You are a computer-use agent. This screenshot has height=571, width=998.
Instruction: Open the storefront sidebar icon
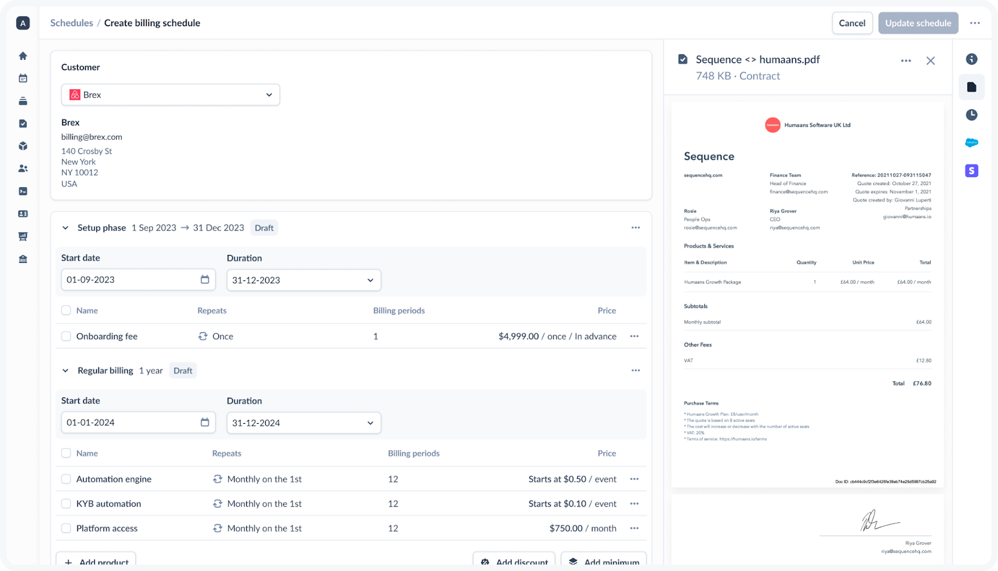click(x=23, y=236)
